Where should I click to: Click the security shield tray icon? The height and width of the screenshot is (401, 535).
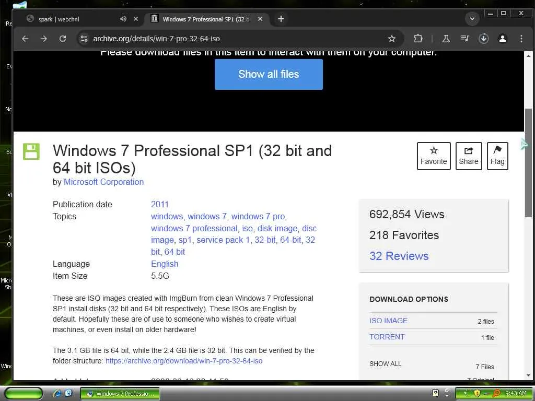(476, 394)
